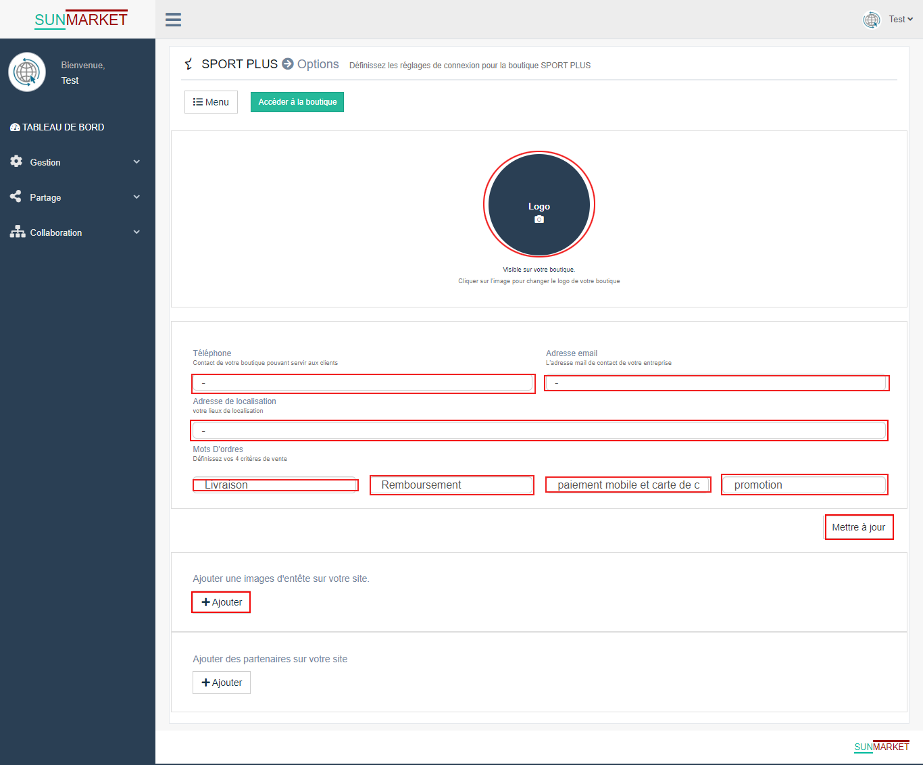Expand the Partage sidebar chevron

click(136, 197)
